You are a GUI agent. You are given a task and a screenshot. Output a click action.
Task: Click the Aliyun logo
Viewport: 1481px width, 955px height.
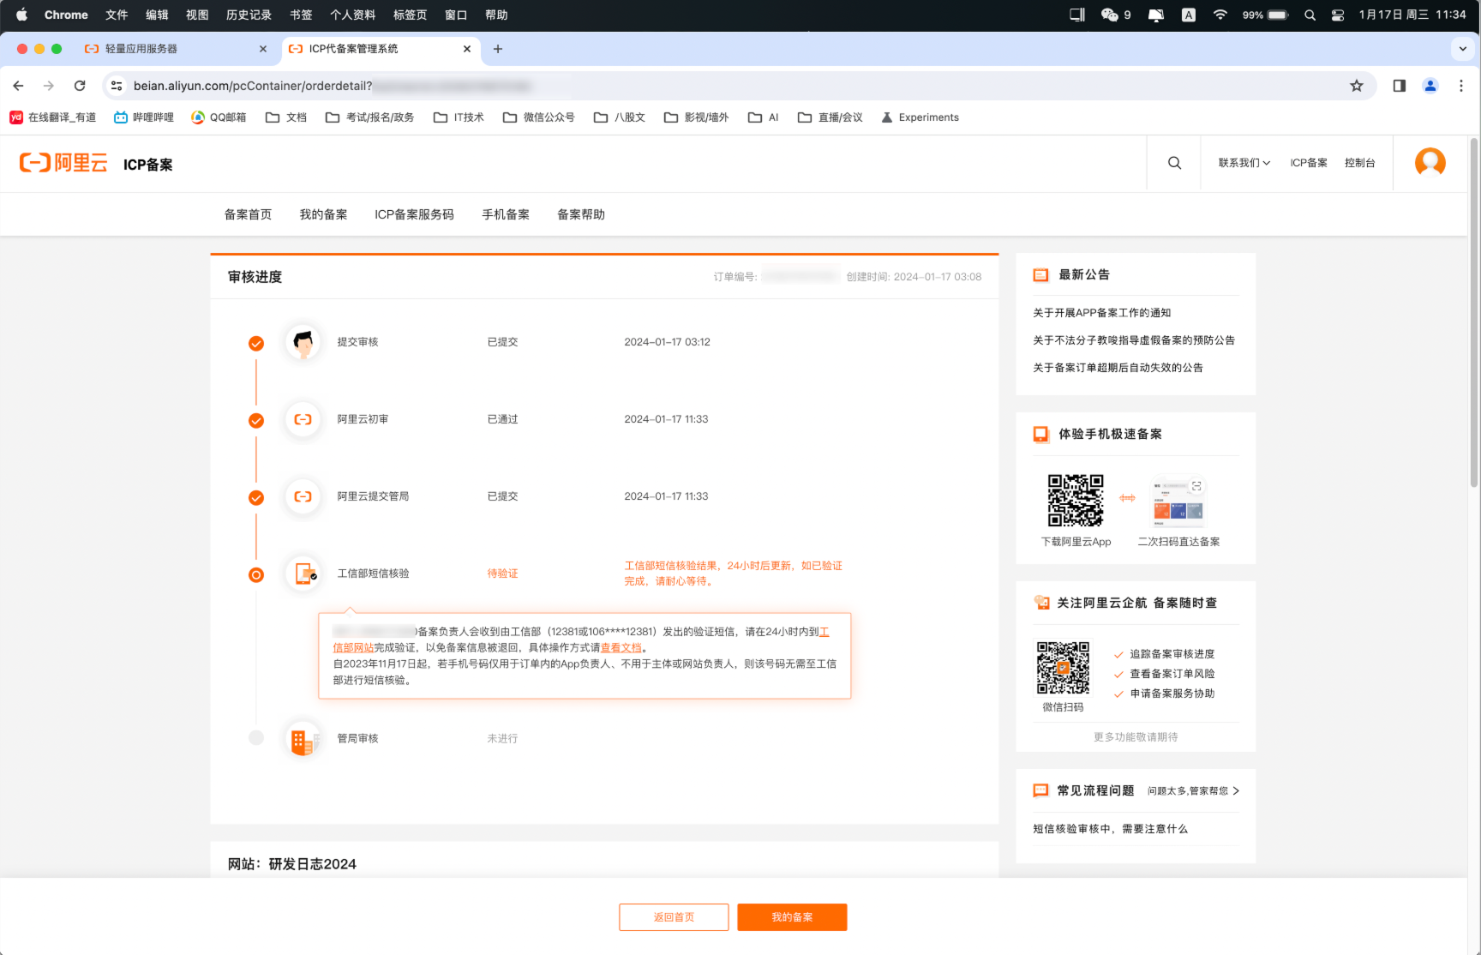coord(63,163)
